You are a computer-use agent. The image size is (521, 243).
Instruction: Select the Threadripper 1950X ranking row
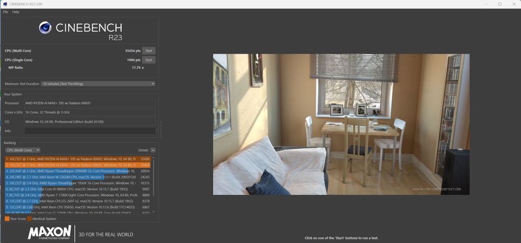(x=78, y=183)
